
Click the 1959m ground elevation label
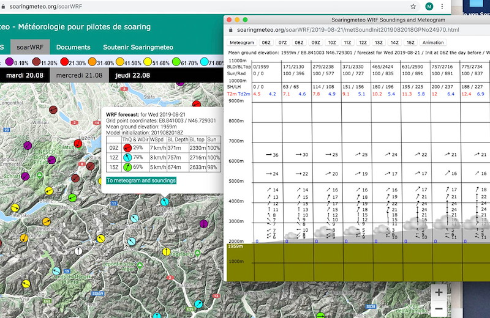[235, 246]
